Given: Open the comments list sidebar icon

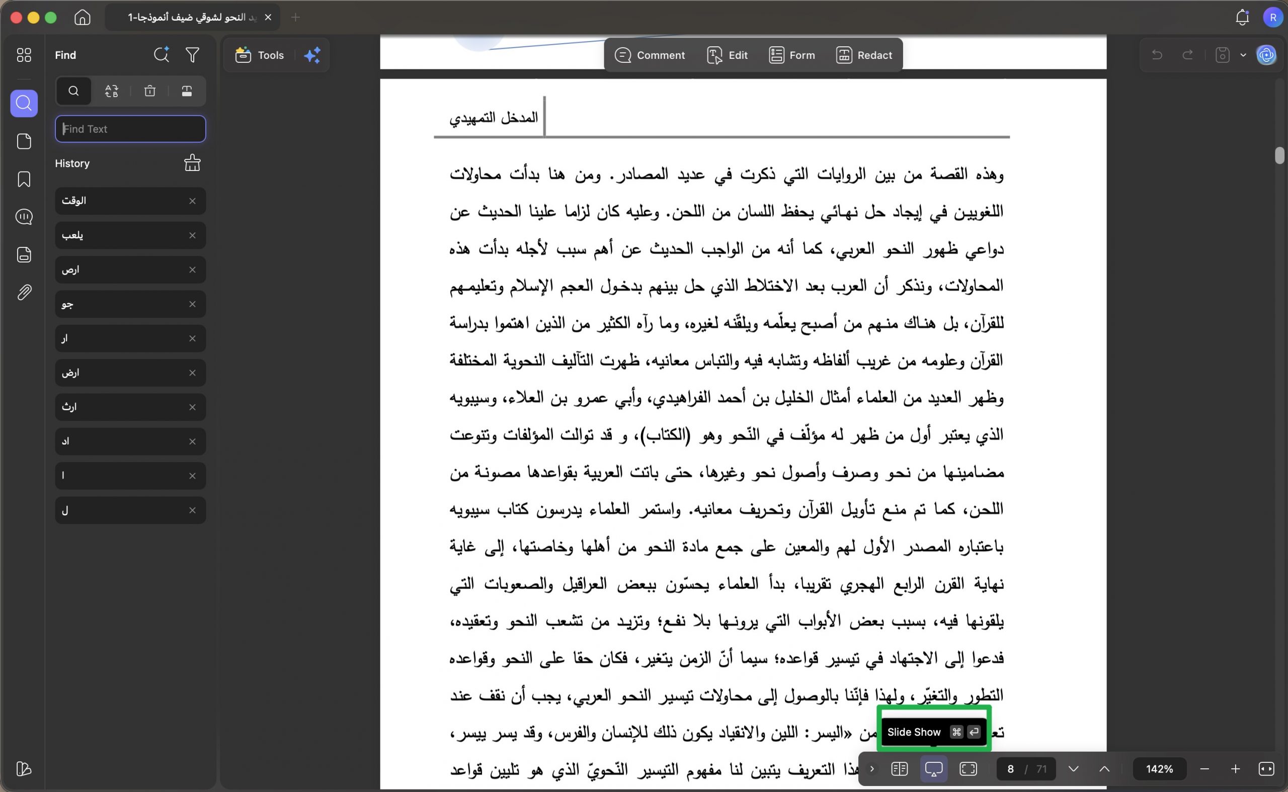Looking at the screenshot, I should [24, 216].
